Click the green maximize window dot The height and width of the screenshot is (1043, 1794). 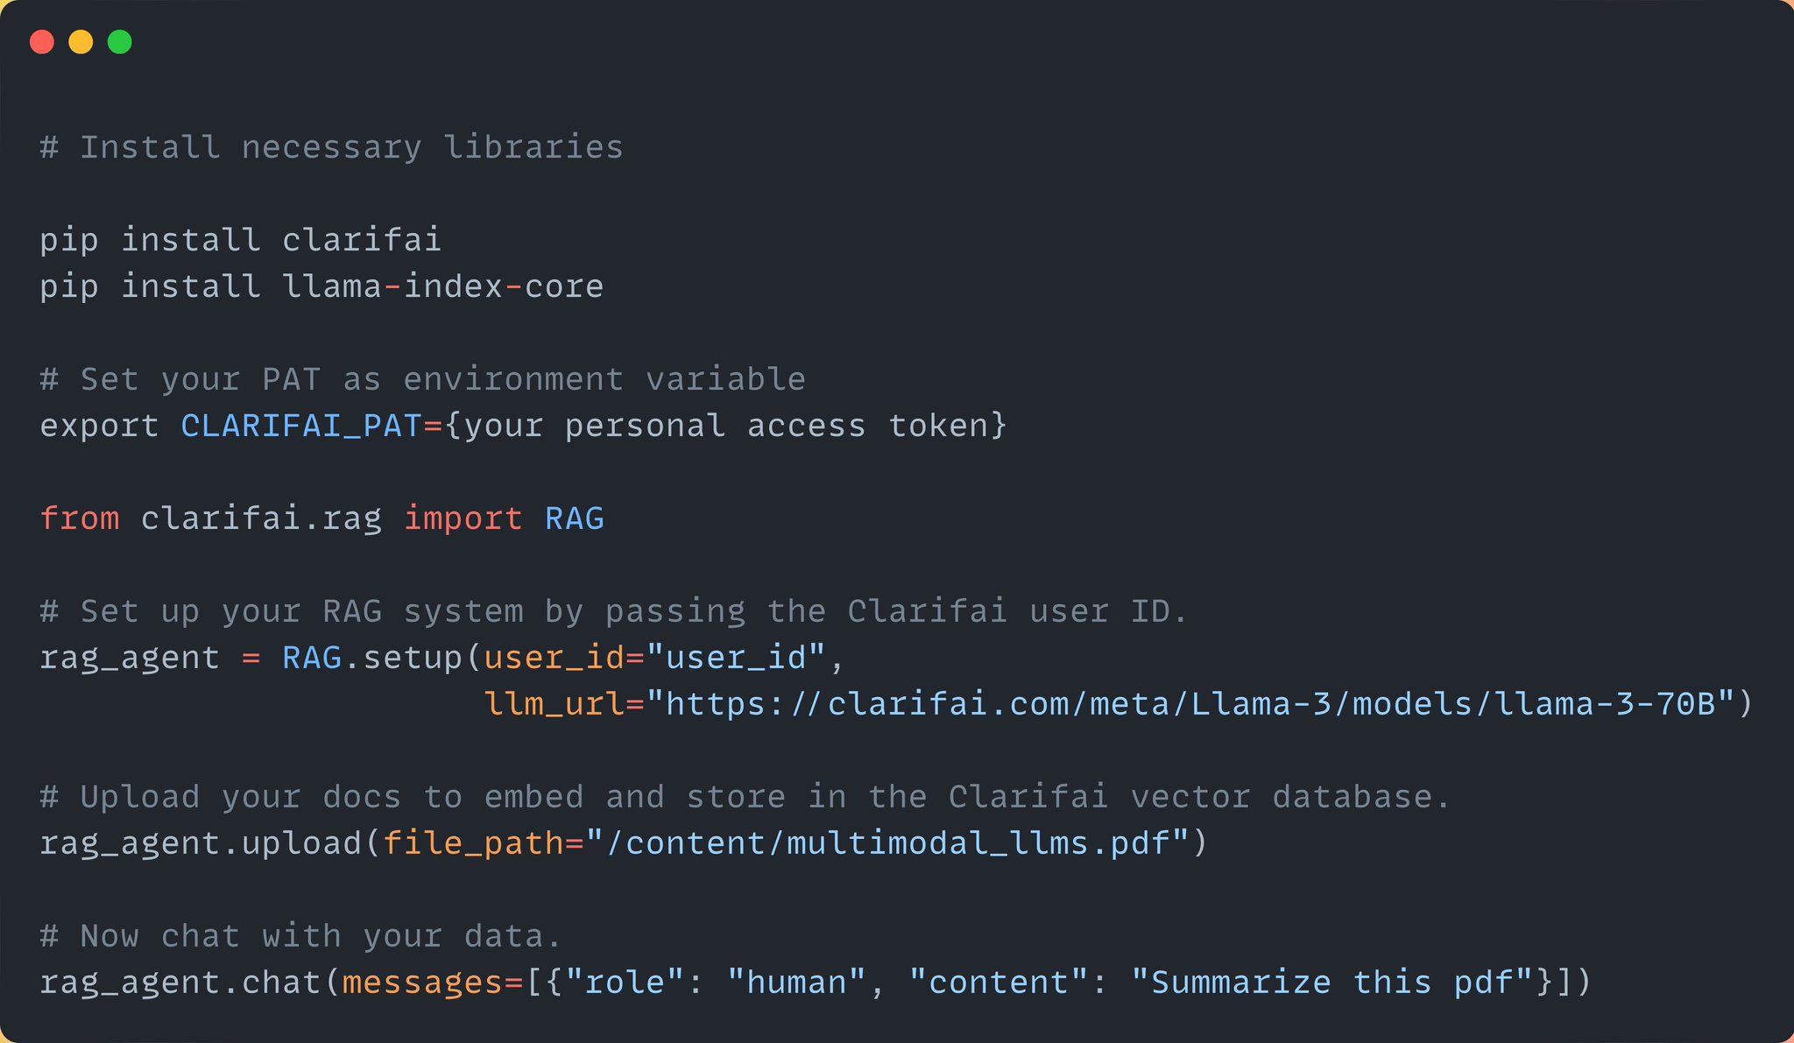tap(120, 42)
